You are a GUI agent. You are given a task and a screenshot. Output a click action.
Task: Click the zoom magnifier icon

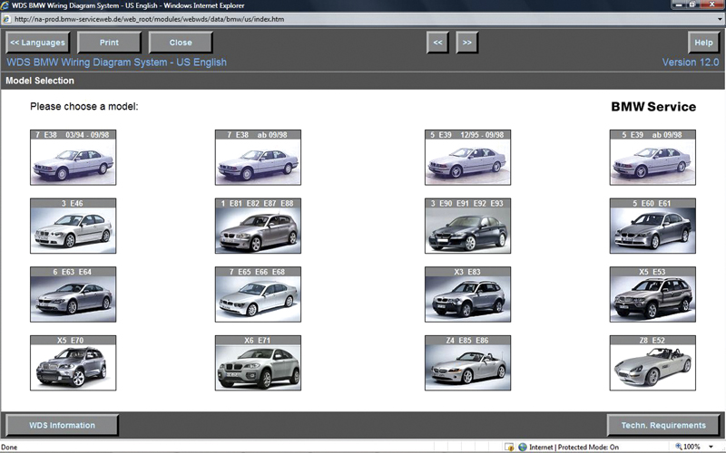click(x=679, y=447)
